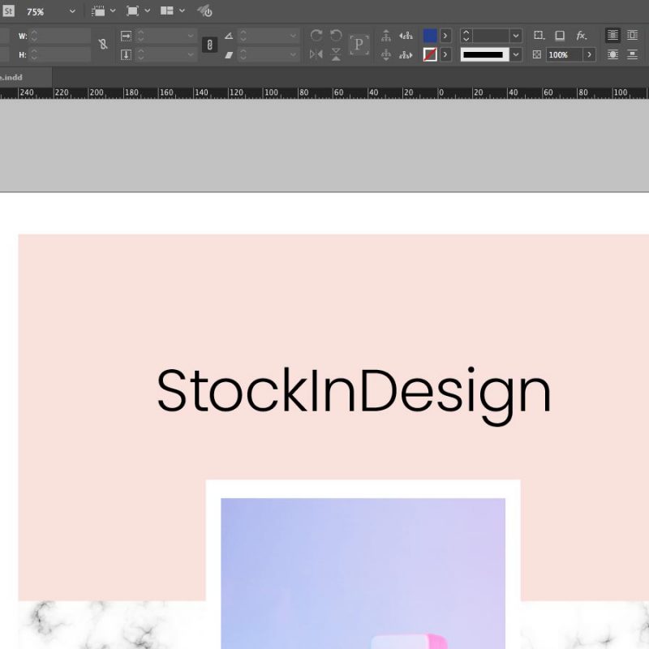This screenshot has height=649, width=649.
Task: Wrap around bounding box icon
Action: tap(633, 36)
